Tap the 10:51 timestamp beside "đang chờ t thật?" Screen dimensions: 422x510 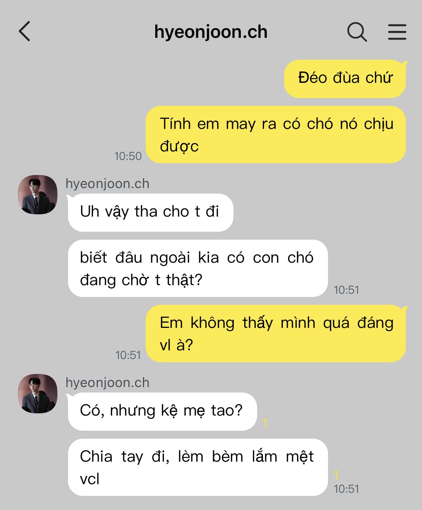[x=346, y=290]
